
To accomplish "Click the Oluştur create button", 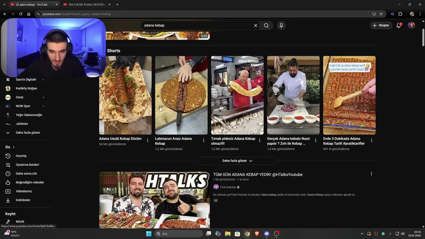I will pos(381,25).
